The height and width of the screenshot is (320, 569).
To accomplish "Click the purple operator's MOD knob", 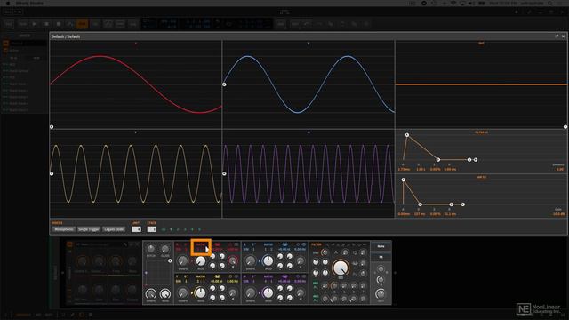I will point(268,292).
